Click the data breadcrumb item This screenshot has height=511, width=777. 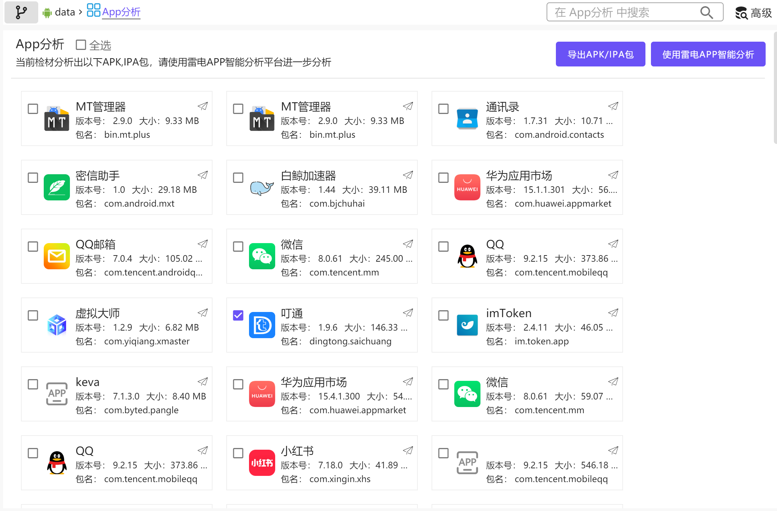[x=64, y=12]
